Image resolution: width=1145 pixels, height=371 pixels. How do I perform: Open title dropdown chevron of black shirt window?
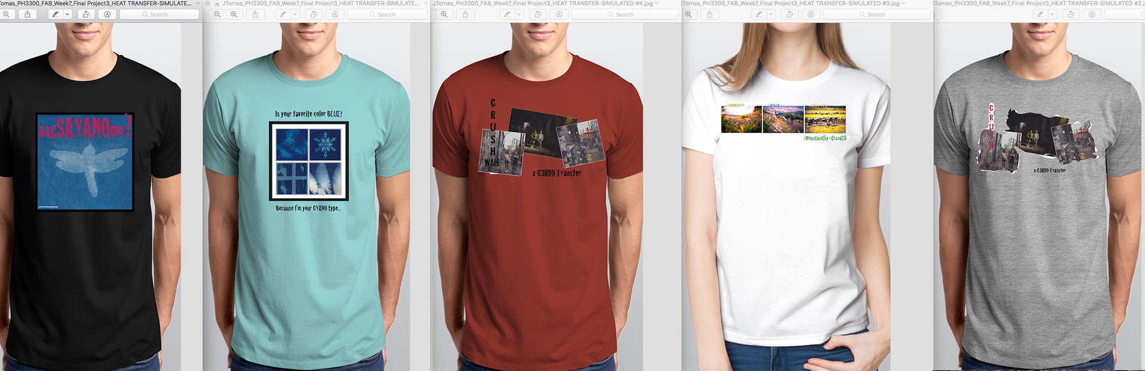tap(198, 4)
